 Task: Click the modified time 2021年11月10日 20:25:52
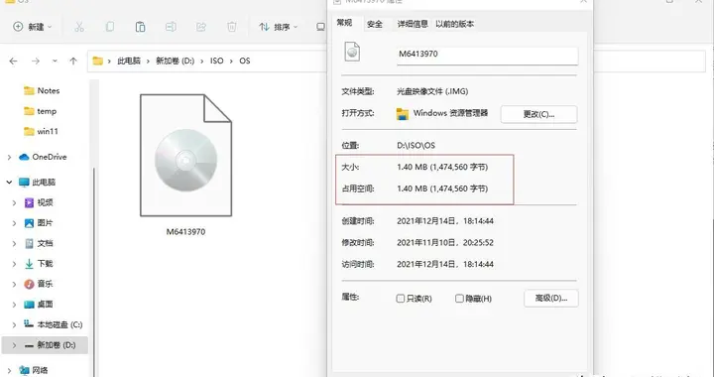[x=445, y=243]
